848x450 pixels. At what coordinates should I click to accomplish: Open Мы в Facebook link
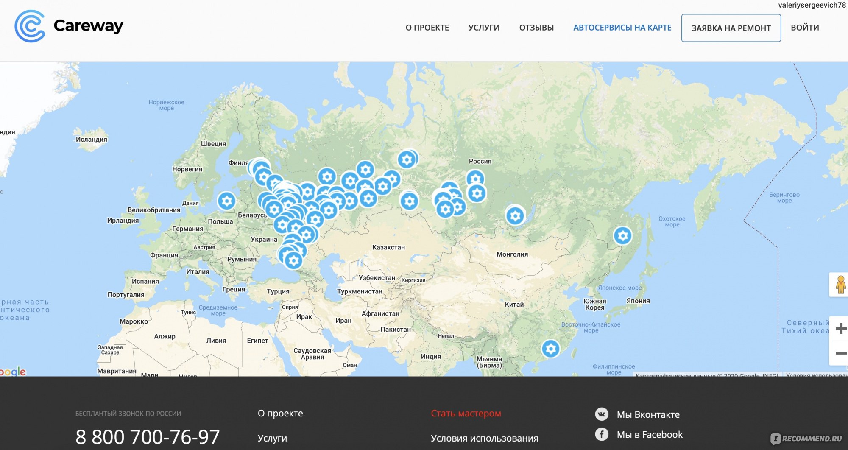pos(650,434)
